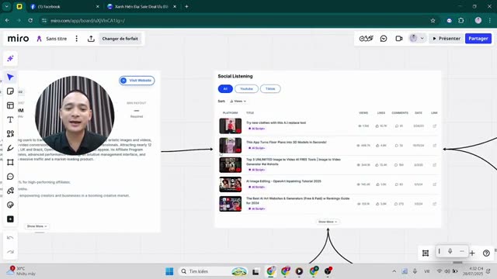Select the Text tool
The height and width of the screenshot is (279, 497).
click(10, 119)
